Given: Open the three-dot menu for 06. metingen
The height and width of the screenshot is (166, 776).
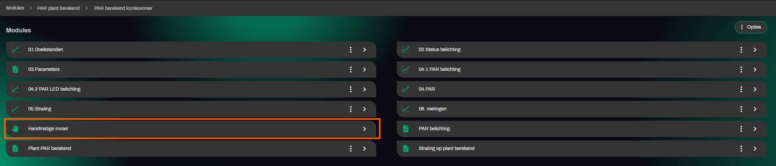Looking at the screenshot, I should pos(741,109).
